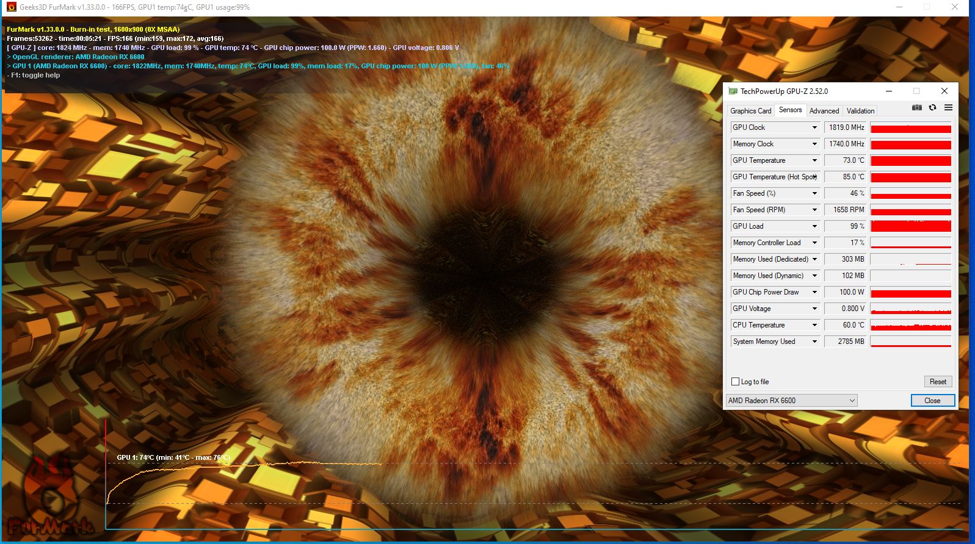Click the GPU Load value field

[845, 226]
